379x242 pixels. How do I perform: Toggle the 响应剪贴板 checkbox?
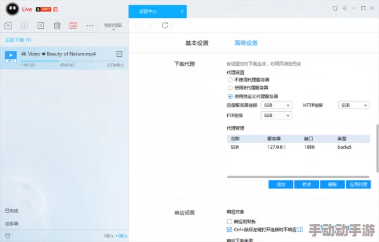230,221
